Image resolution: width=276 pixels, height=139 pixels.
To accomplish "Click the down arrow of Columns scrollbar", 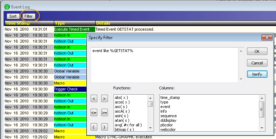I will coord(262,128).
